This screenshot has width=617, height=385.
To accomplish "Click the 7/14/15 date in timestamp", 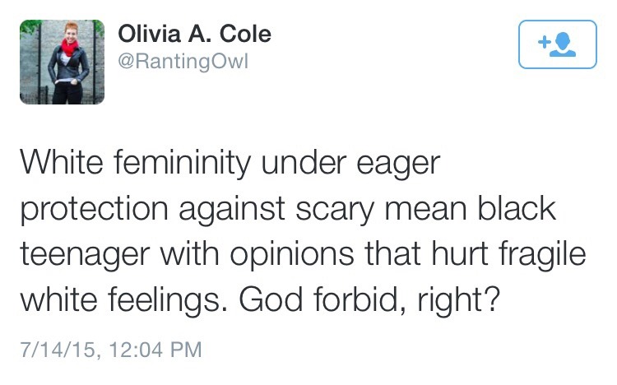I will (54, 349).
